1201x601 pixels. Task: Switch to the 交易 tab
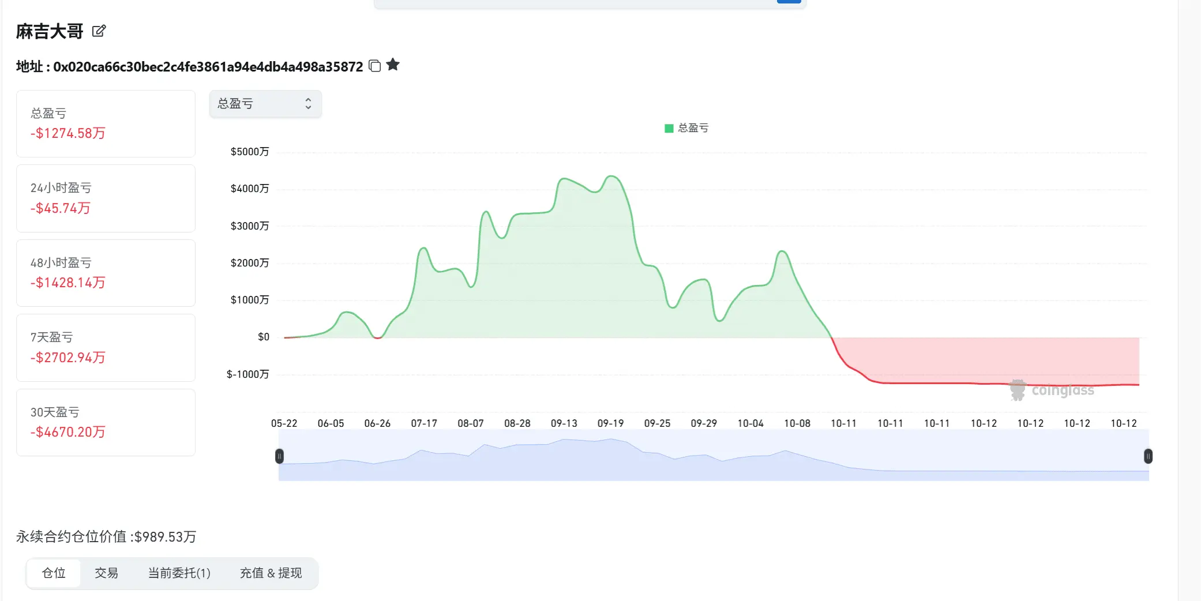point(107,573)
